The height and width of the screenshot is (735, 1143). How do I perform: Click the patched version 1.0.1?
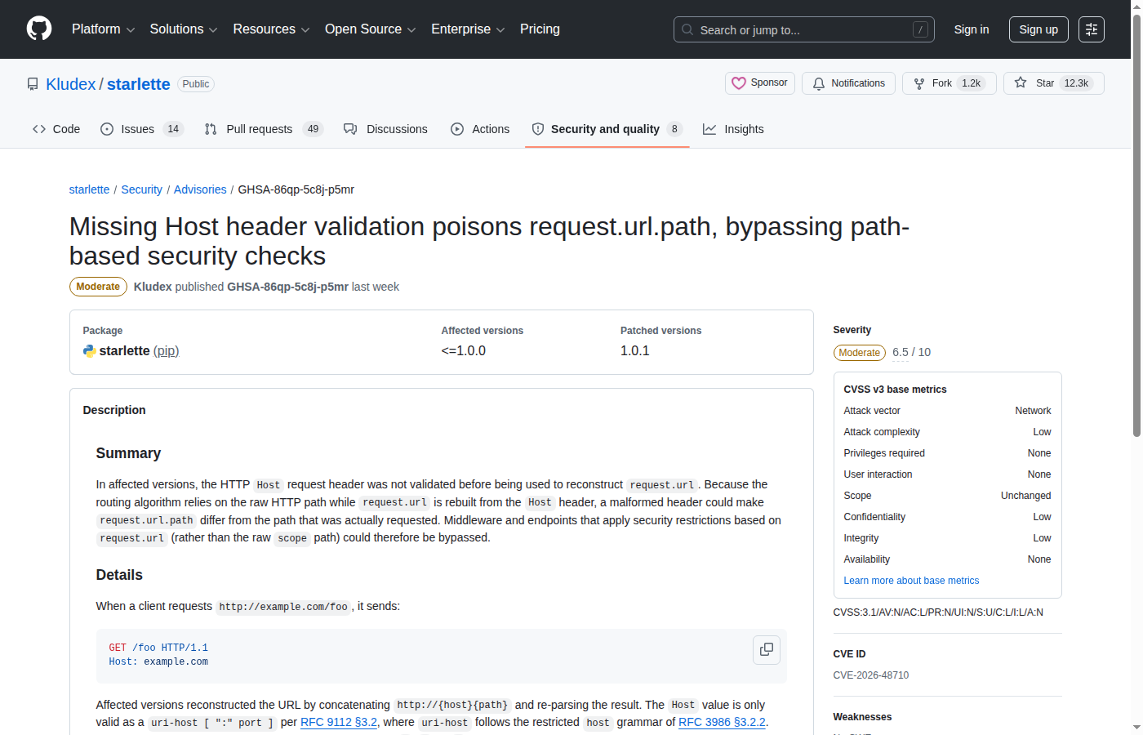(635, 351)
